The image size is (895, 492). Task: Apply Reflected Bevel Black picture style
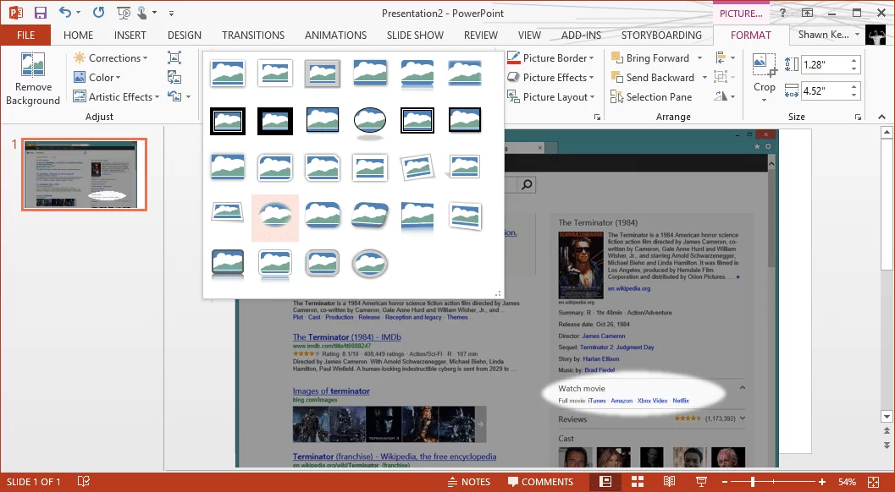click(x=228, y=265)
